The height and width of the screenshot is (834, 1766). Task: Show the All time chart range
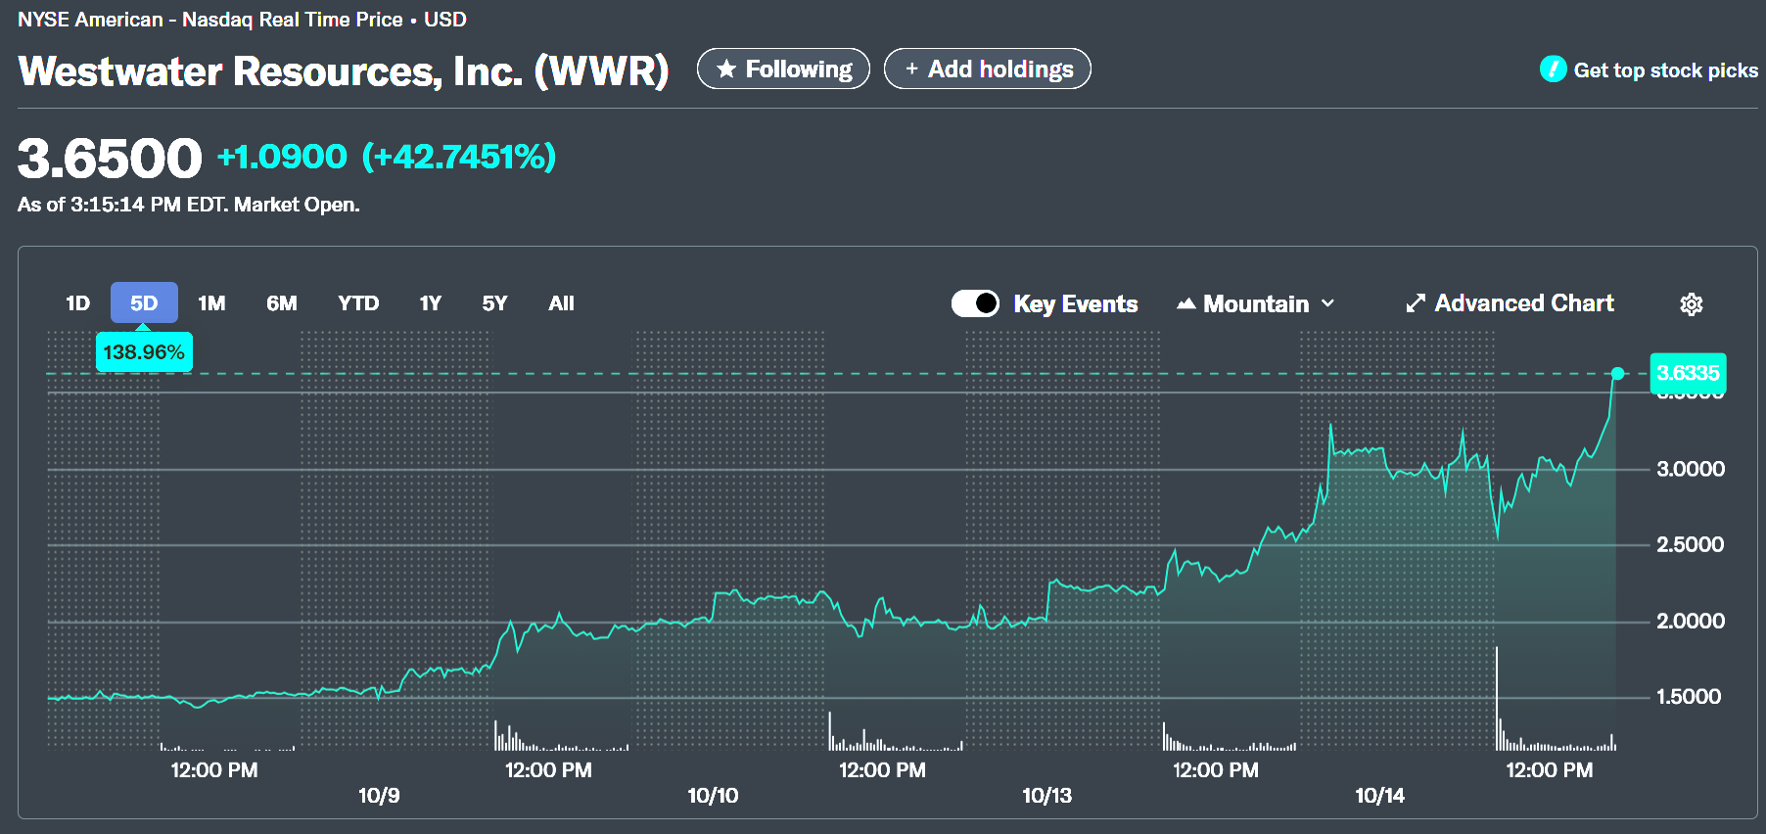[562, 303]
